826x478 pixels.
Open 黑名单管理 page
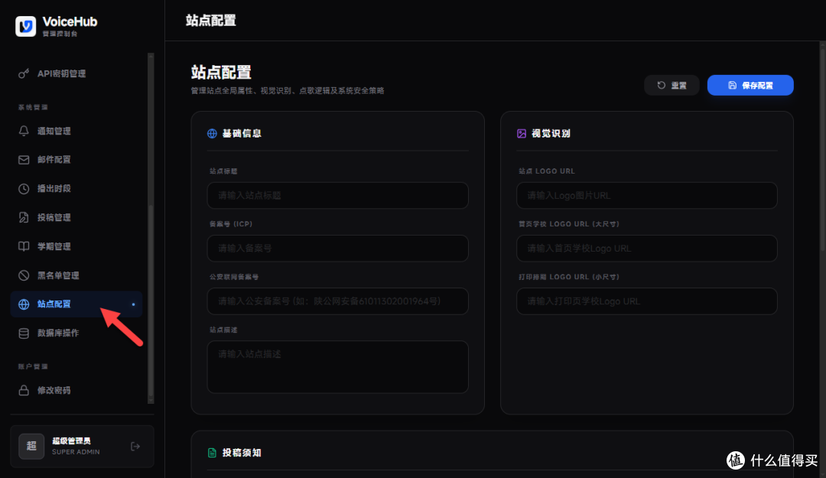coord(76,275)
